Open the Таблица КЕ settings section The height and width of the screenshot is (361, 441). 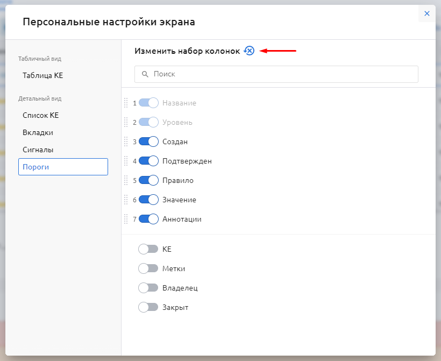pyautogui.click(x=43, y=76)
